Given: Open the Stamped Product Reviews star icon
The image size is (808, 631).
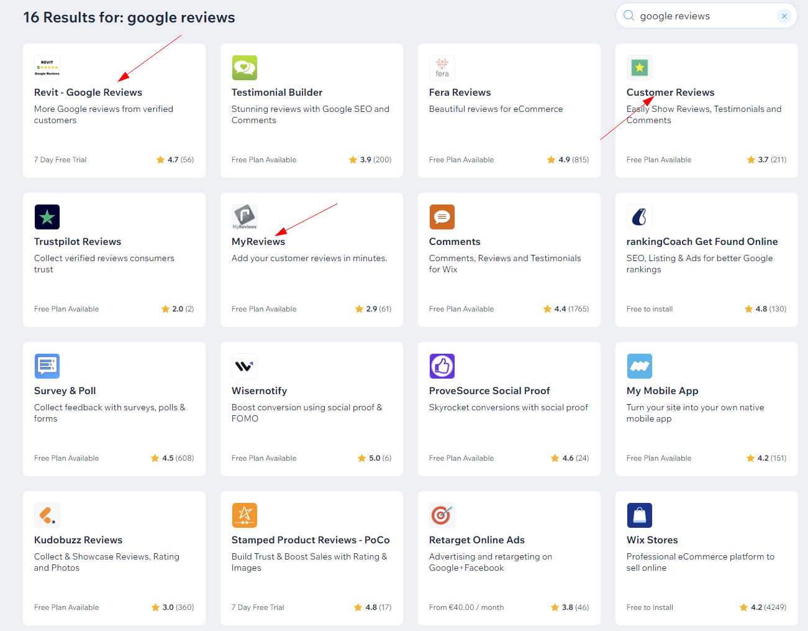Looking at the screenshot, I should (245, 515).
